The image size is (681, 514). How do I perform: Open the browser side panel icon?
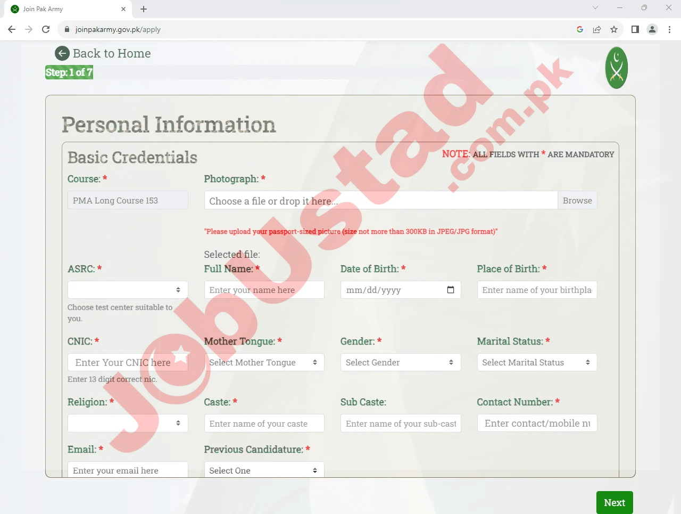click(635, 29)
